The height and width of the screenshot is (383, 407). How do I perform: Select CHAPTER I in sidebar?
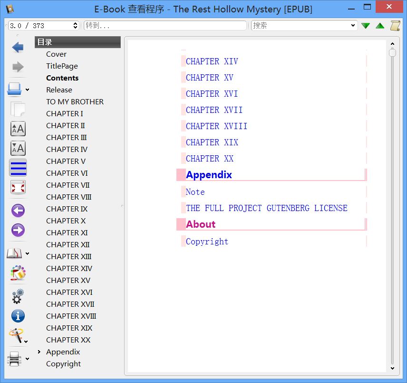[64, 114]
